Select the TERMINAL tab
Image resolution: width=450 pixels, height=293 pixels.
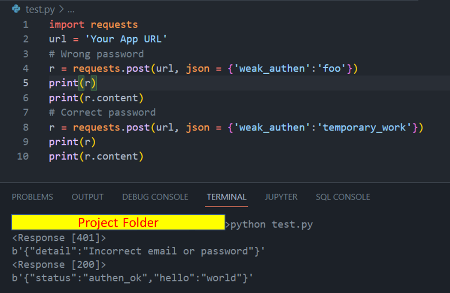coord(226,197)
